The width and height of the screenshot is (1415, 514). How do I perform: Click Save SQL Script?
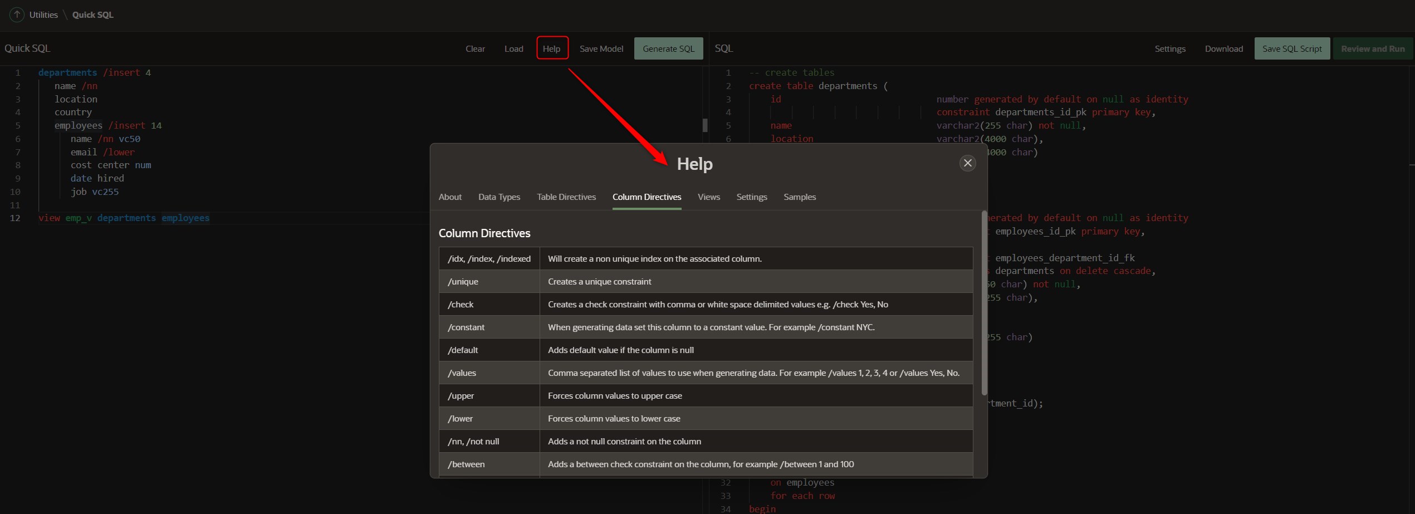pyautogui.click(x=1292, y=48)
